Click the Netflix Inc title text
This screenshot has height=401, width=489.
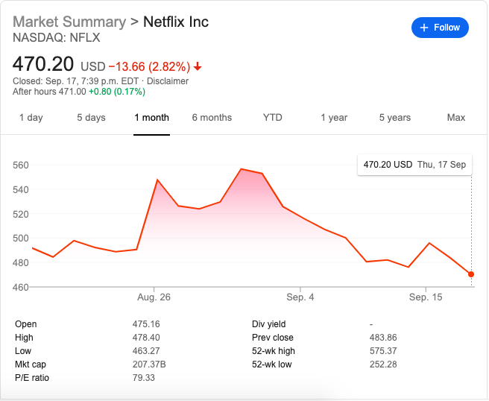(x=176, y=22)
